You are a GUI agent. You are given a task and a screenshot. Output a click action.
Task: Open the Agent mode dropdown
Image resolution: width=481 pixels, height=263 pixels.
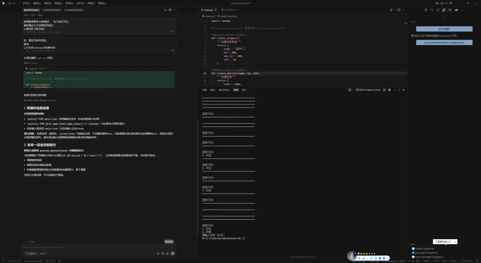[x=31, y=253]
